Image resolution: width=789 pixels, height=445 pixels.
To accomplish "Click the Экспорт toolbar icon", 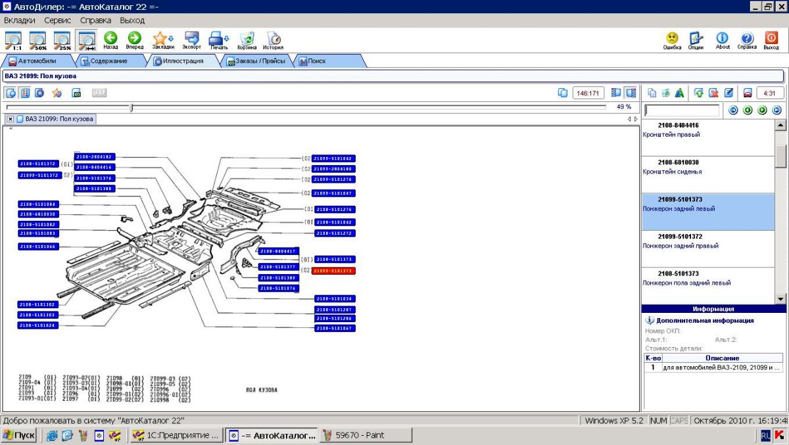I will [192, 41].
